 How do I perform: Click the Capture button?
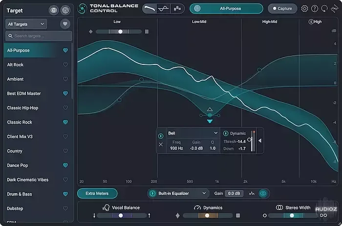282,8
